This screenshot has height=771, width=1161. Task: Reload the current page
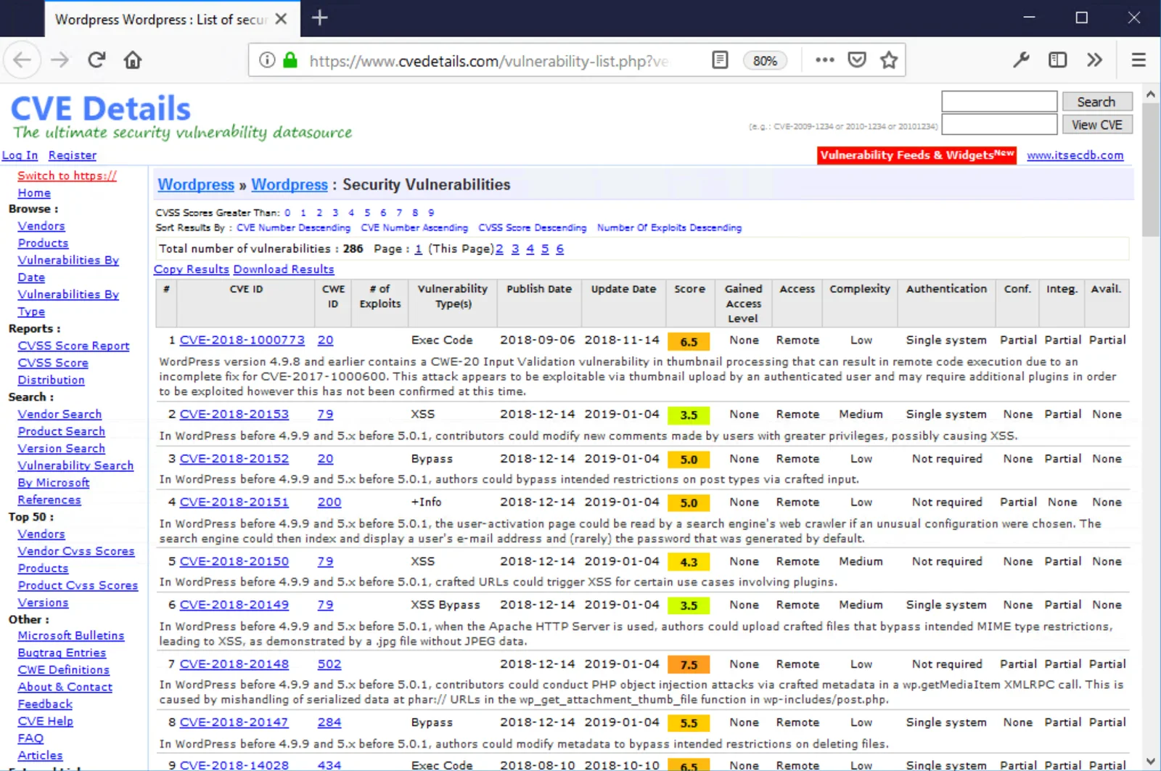[97, 60]
